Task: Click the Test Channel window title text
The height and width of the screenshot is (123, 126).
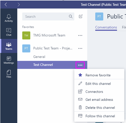Action: click(x=103, y=5)
